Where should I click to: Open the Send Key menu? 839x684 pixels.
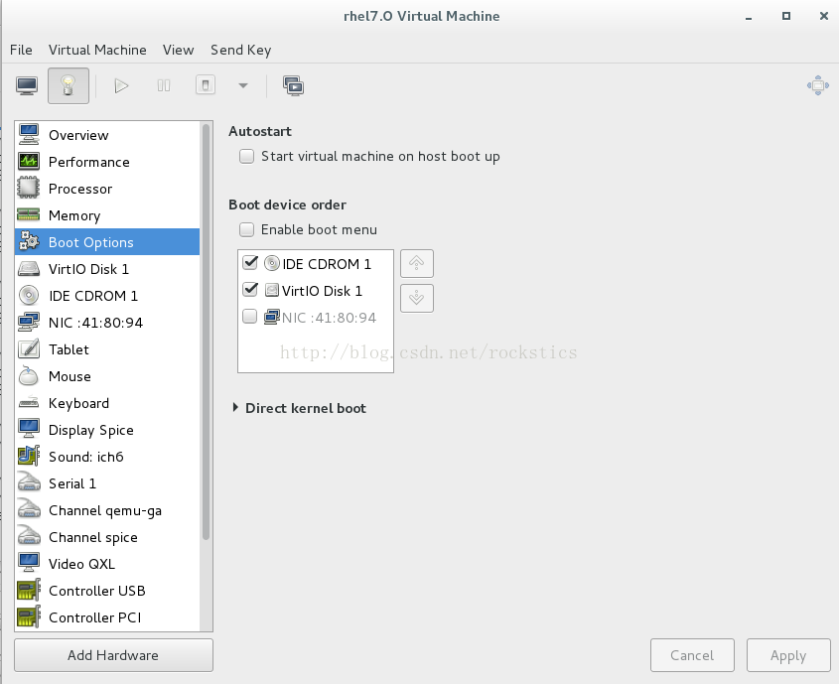coord(241,50)
